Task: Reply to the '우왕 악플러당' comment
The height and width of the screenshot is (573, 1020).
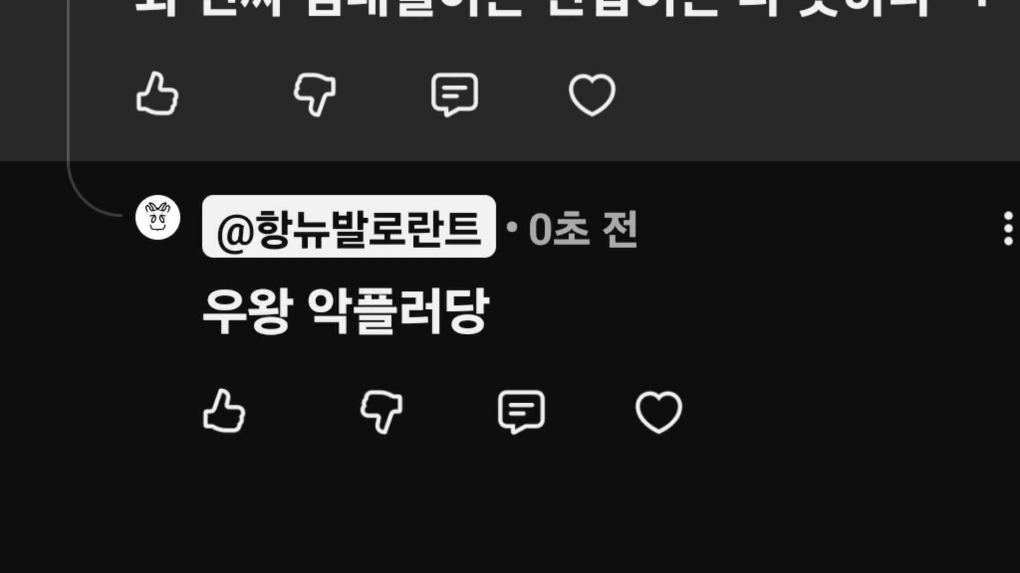Action: [x=521, y=412]
